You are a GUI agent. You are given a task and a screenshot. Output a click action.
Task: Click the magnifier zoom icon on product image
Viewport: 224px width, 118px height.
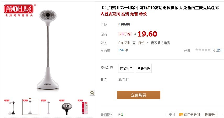(92, 93)
